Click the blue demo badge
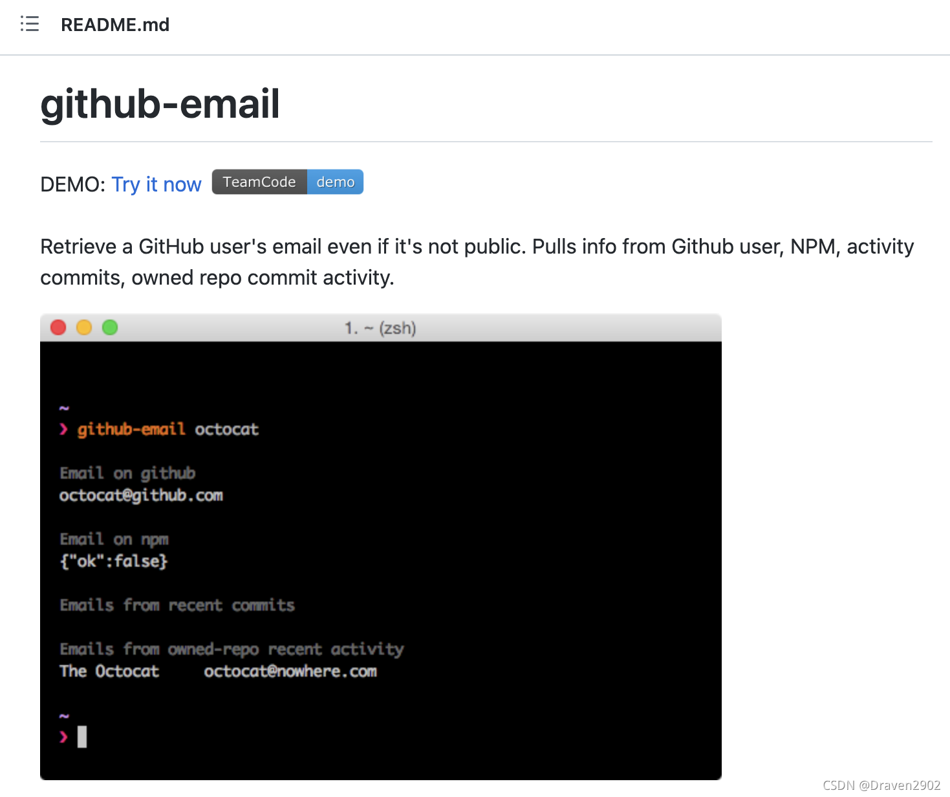This screenshot has height=797, width=950. coord(335,182)
